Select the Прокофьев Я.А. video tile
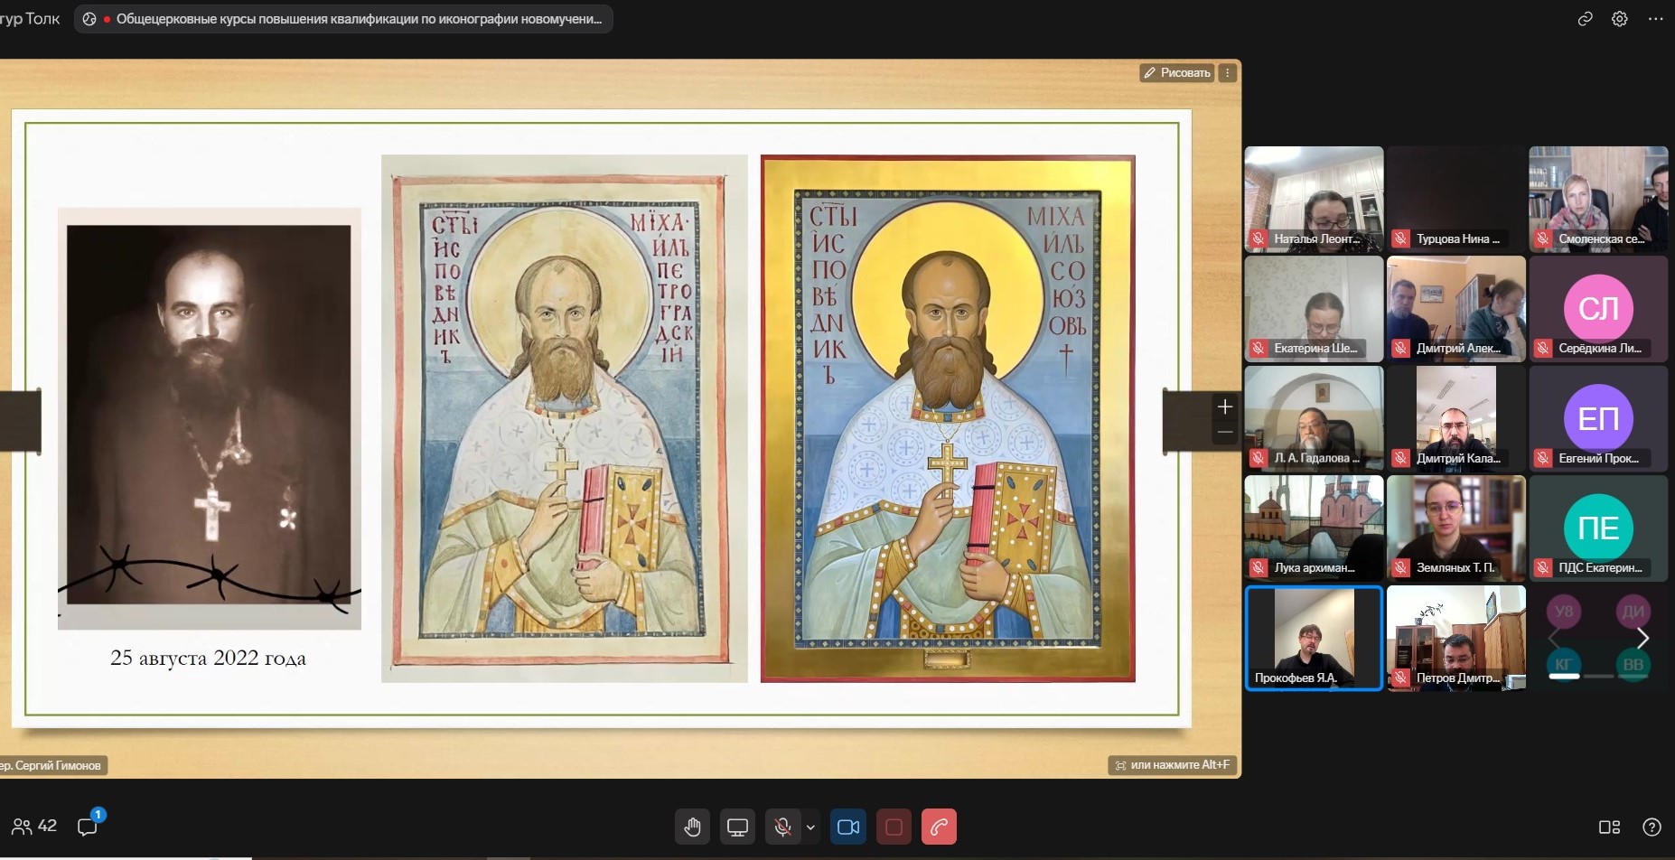 point(1314,638)
